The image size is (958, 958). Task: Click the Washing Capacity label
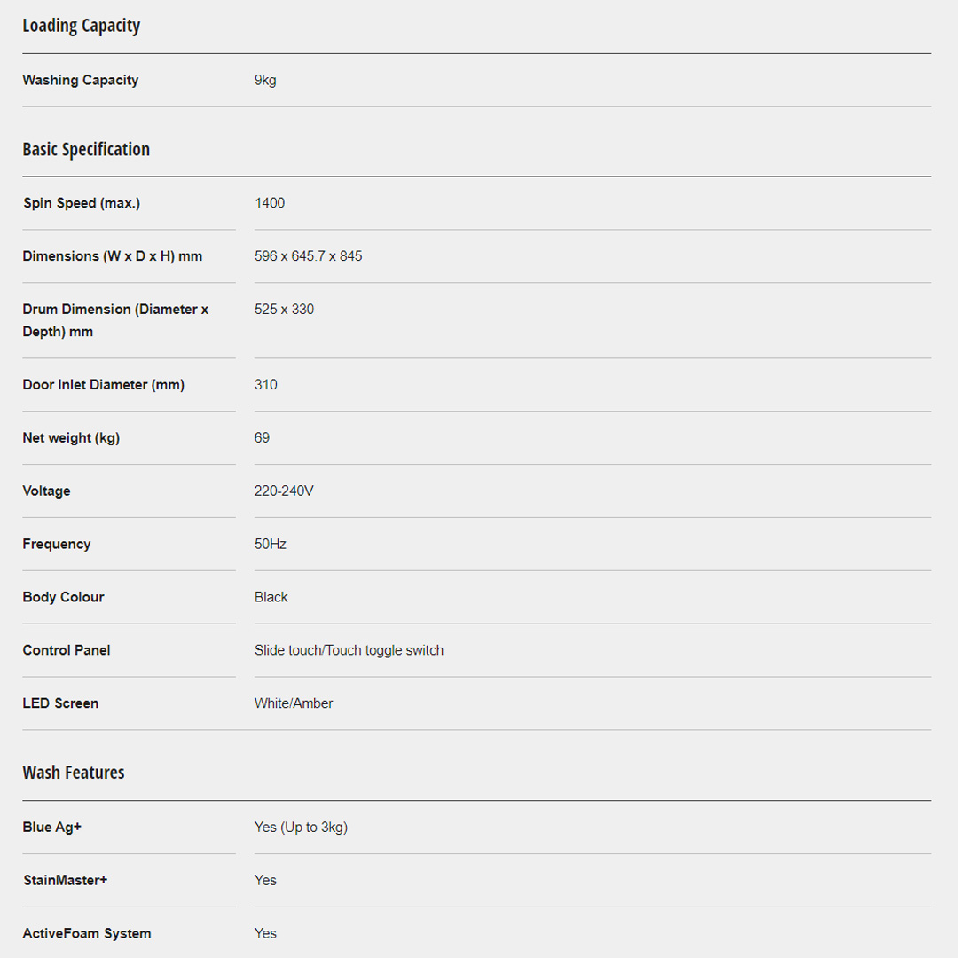coord(81,80)
